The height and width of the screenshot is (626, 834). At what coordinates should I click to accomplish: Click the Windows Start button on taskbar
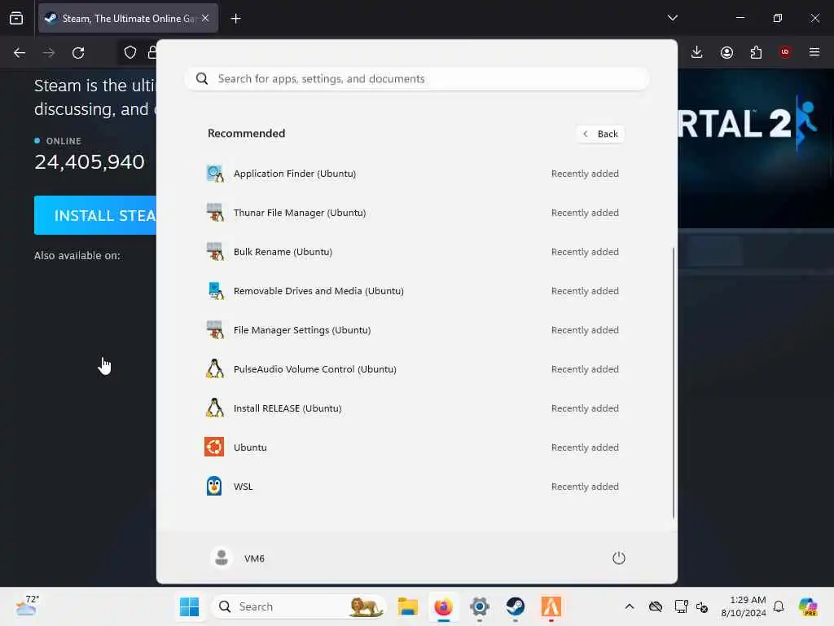pos(189,606)
